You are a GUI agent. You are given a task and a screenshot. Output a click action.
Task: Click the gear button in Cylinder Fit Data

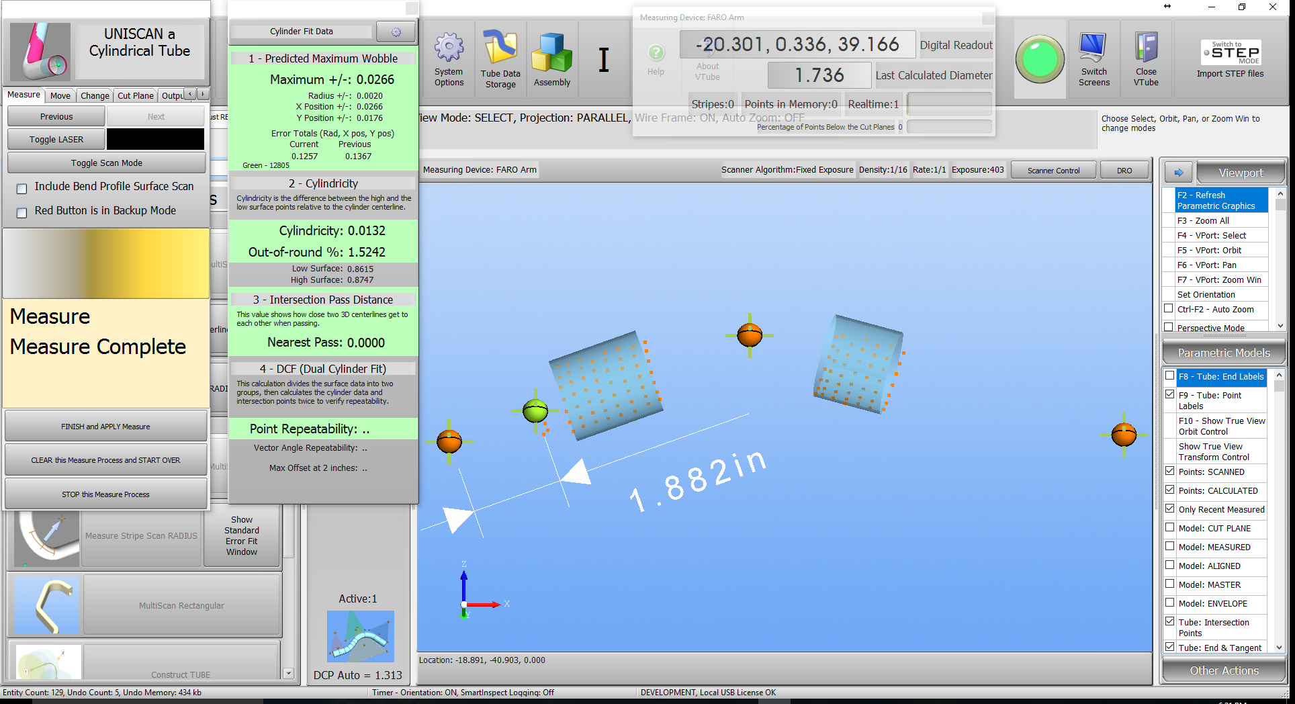click(396, 32)
